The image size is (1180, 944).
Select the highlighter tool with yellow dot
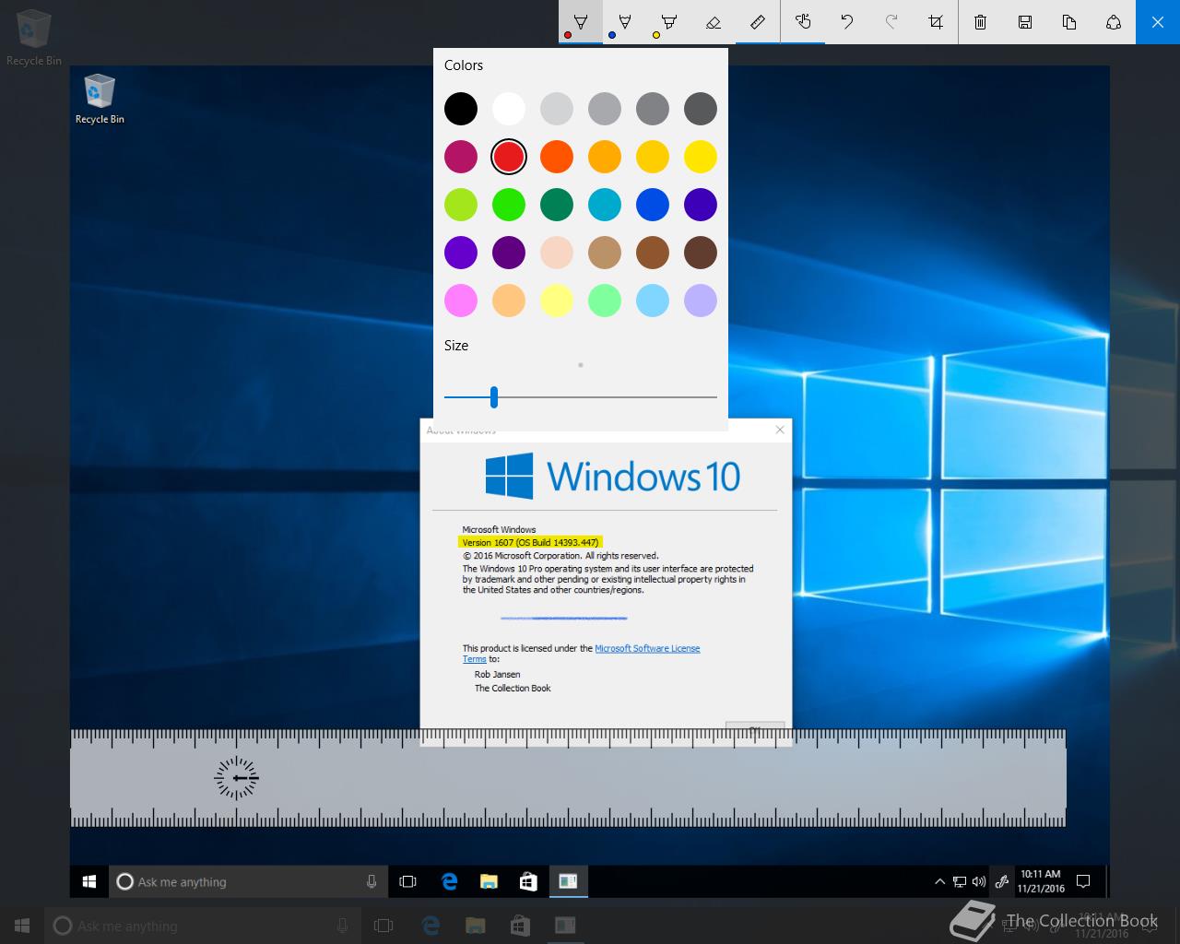click(669, 22)
